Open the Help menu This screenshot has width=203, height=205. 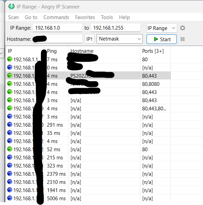124,17
